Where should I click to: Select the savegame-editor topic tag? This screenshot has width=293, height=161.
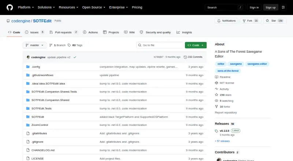point(257,64)
